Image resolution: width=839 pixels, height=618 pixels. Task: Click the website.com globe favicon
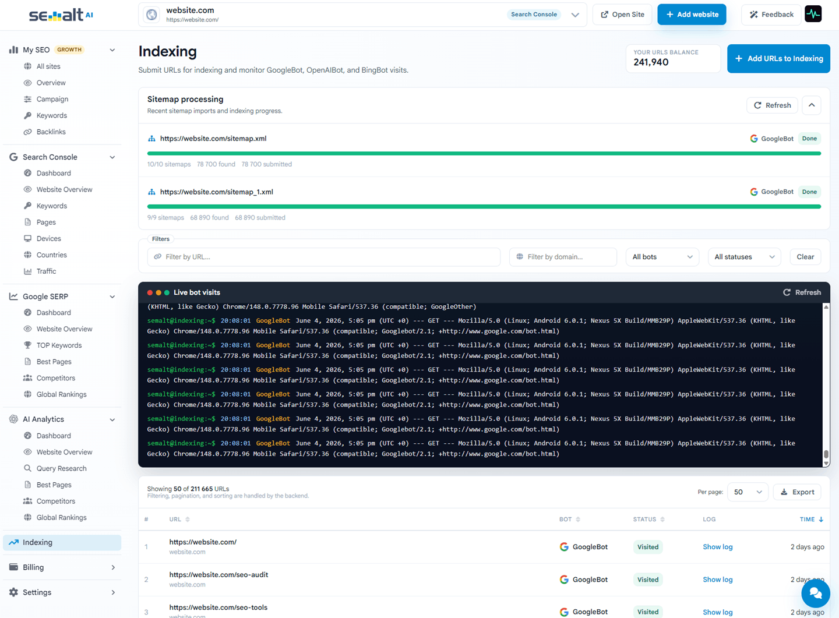point(152,15)
